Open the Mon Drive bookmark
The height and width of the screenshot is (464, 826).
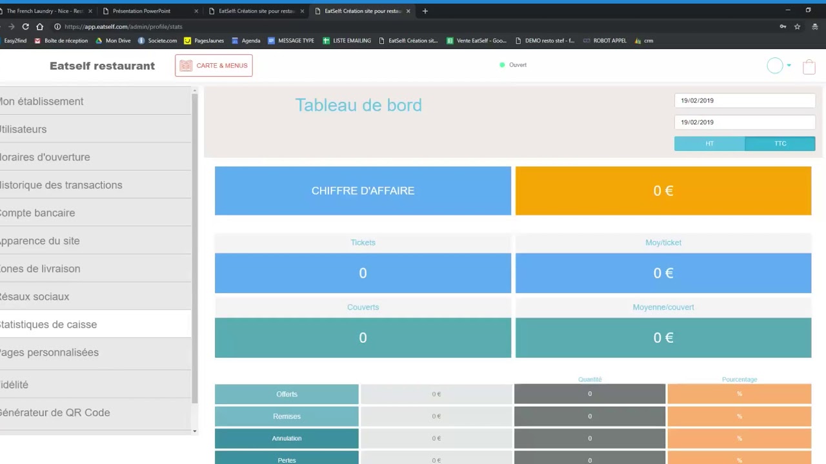[113, 41]
